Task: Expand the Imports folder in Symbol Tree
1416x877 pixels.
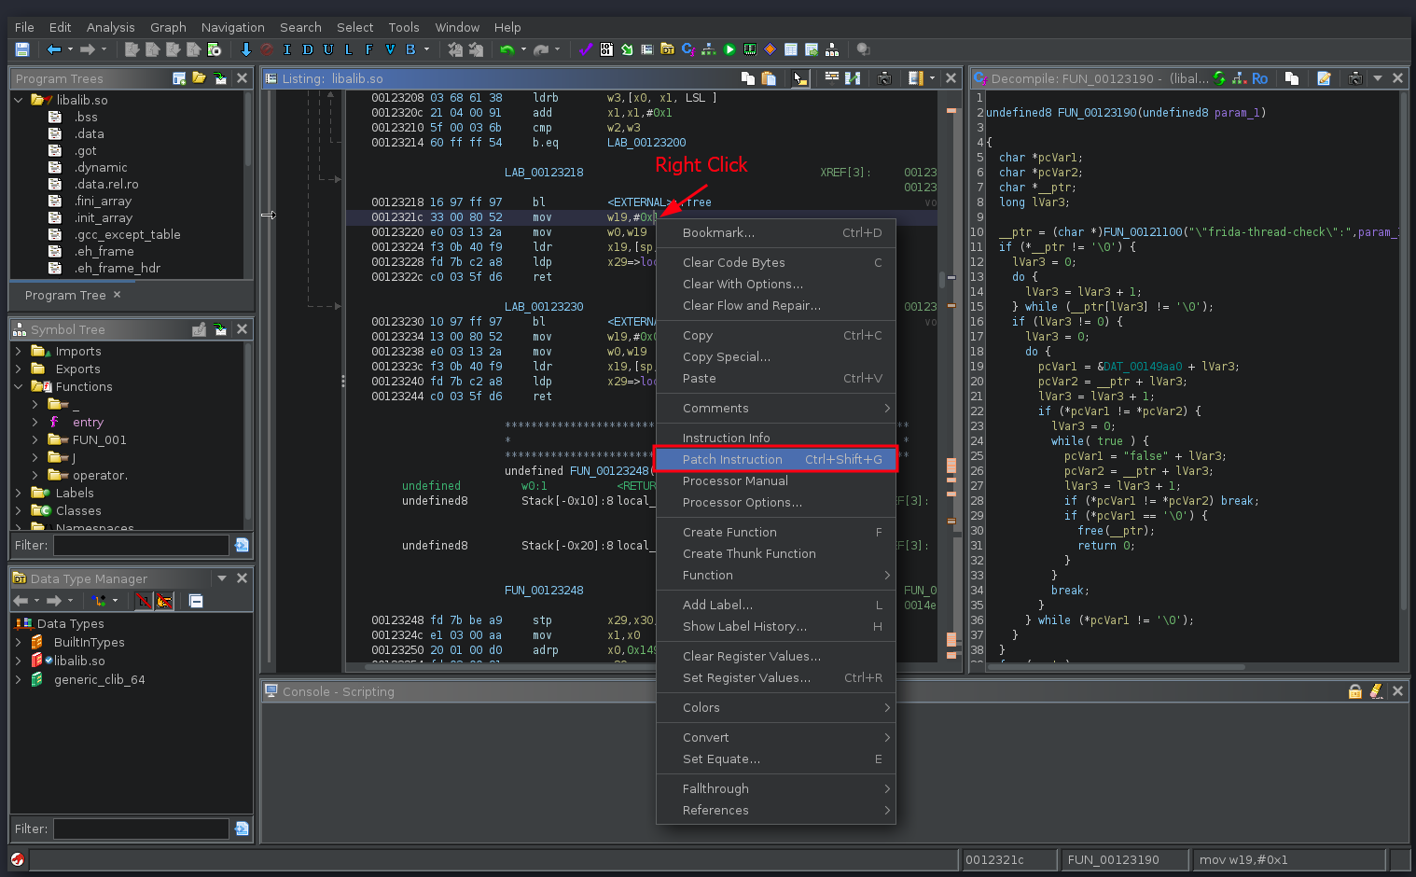Action: 21,351
